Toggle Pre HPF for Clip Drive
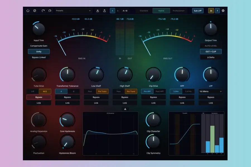The width and height of the screenshot is (251, 167). click(147, 91)
